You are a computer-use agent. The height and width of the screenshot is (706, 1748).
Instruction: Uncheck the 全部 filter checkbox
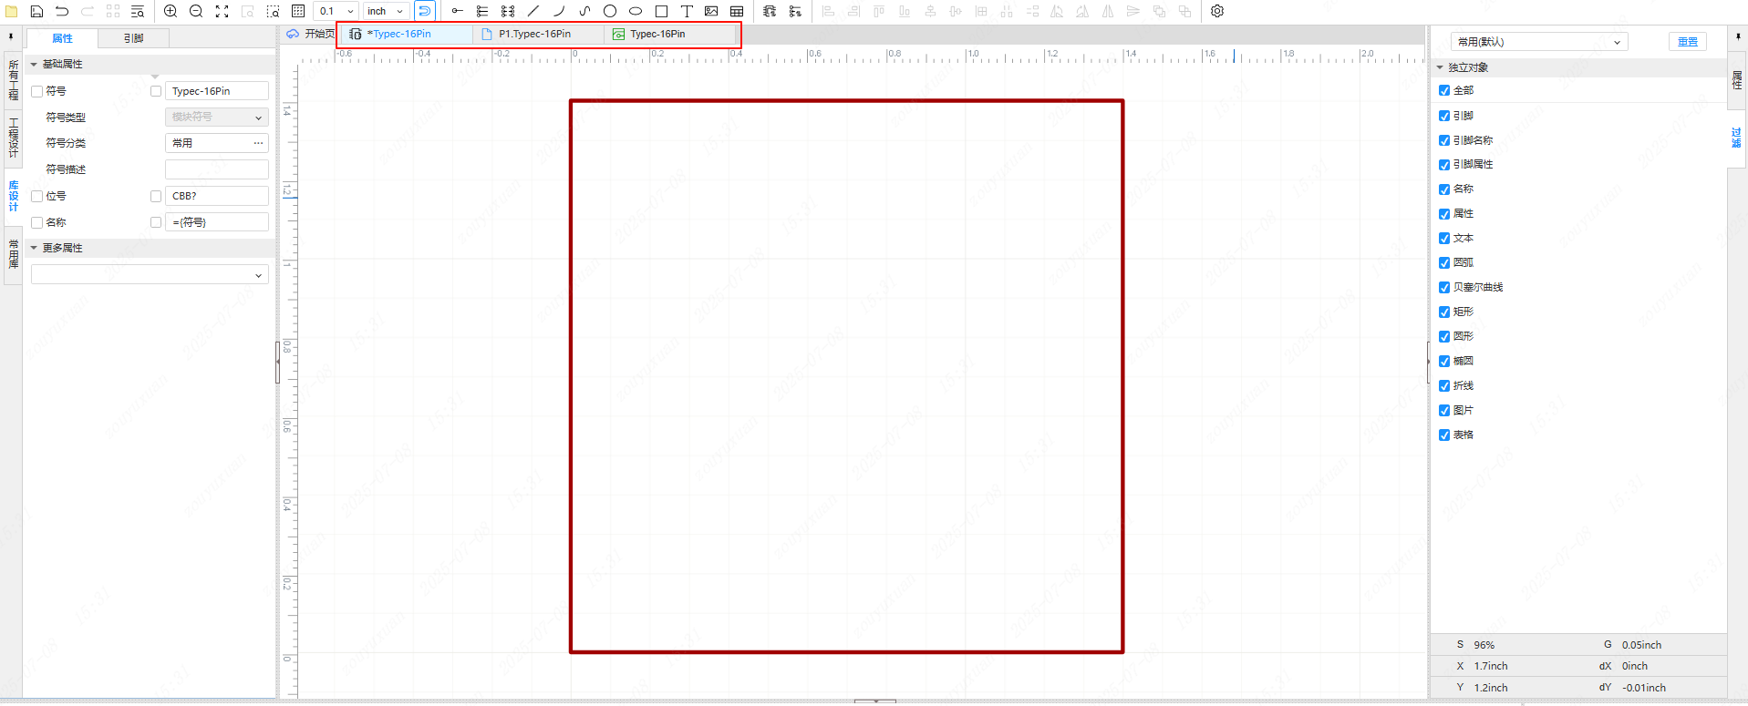click(1444, 90)
